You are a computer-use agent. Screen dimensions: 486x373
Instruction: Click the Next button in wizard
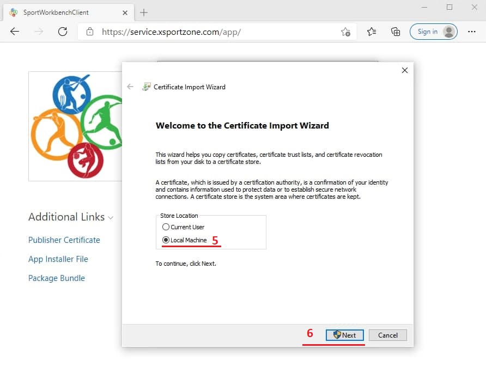[x=344, y=335]
